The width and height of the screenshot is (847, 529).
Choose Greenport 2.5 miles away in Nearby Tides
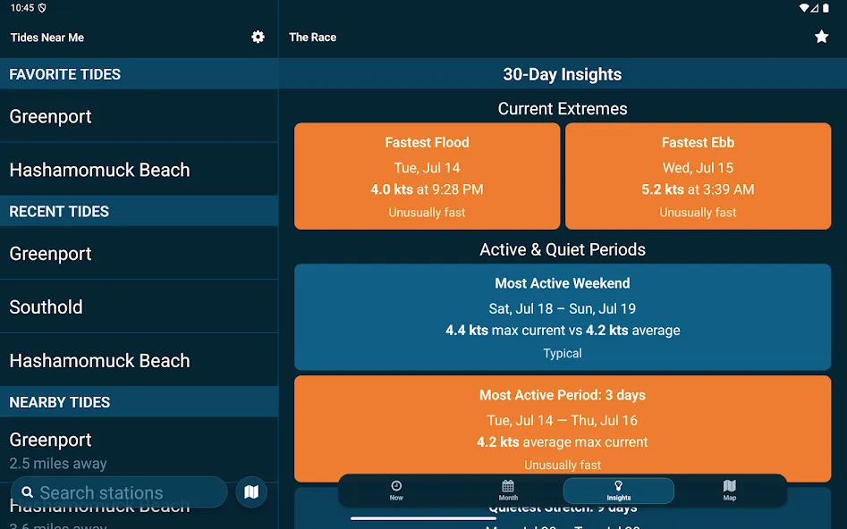(139, 449)
